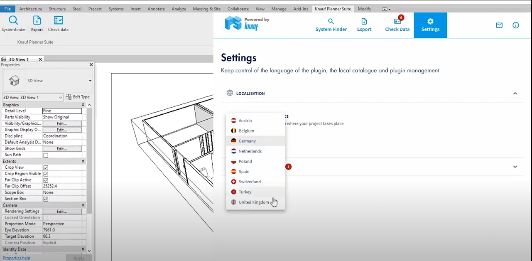Open the Properties help link
The width and height of the screenshot is (532, 261).
pos(17,258)
